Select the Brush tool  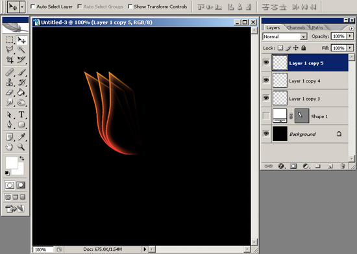click(21, 73)
